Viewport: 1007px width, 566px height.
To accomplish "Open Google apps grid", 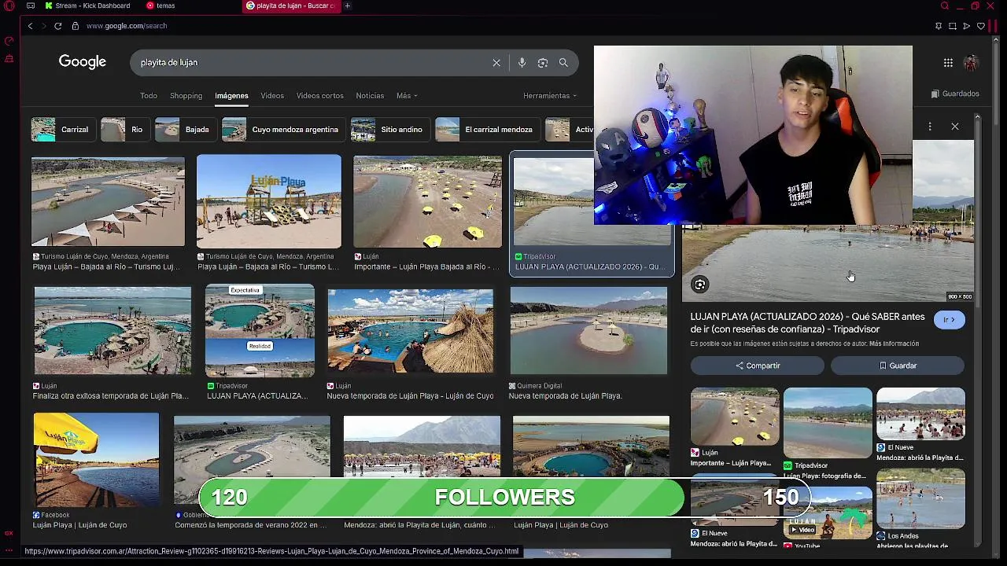I will [x=948, y=63].
